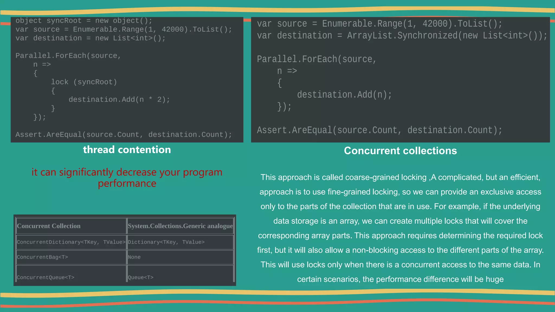
Task: Select the ConcurrentDictionary<TKey, TValue> cell
Action: (x=71, y=242)
